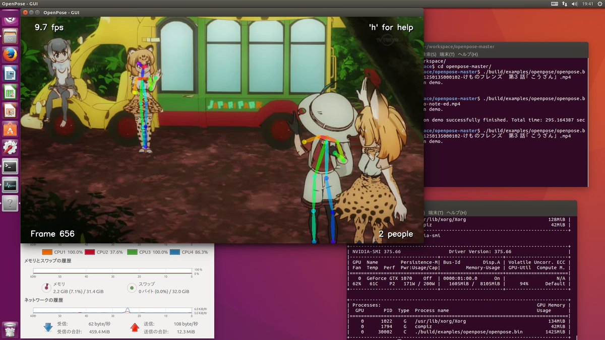Open the network indicator in the top panel
Image resolution: width=605 pixels, height=340 pixels.
pyautogui.click(x=565, y=4)
